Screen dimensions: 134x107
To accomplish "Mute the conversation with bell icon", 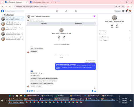I will 112,25.
